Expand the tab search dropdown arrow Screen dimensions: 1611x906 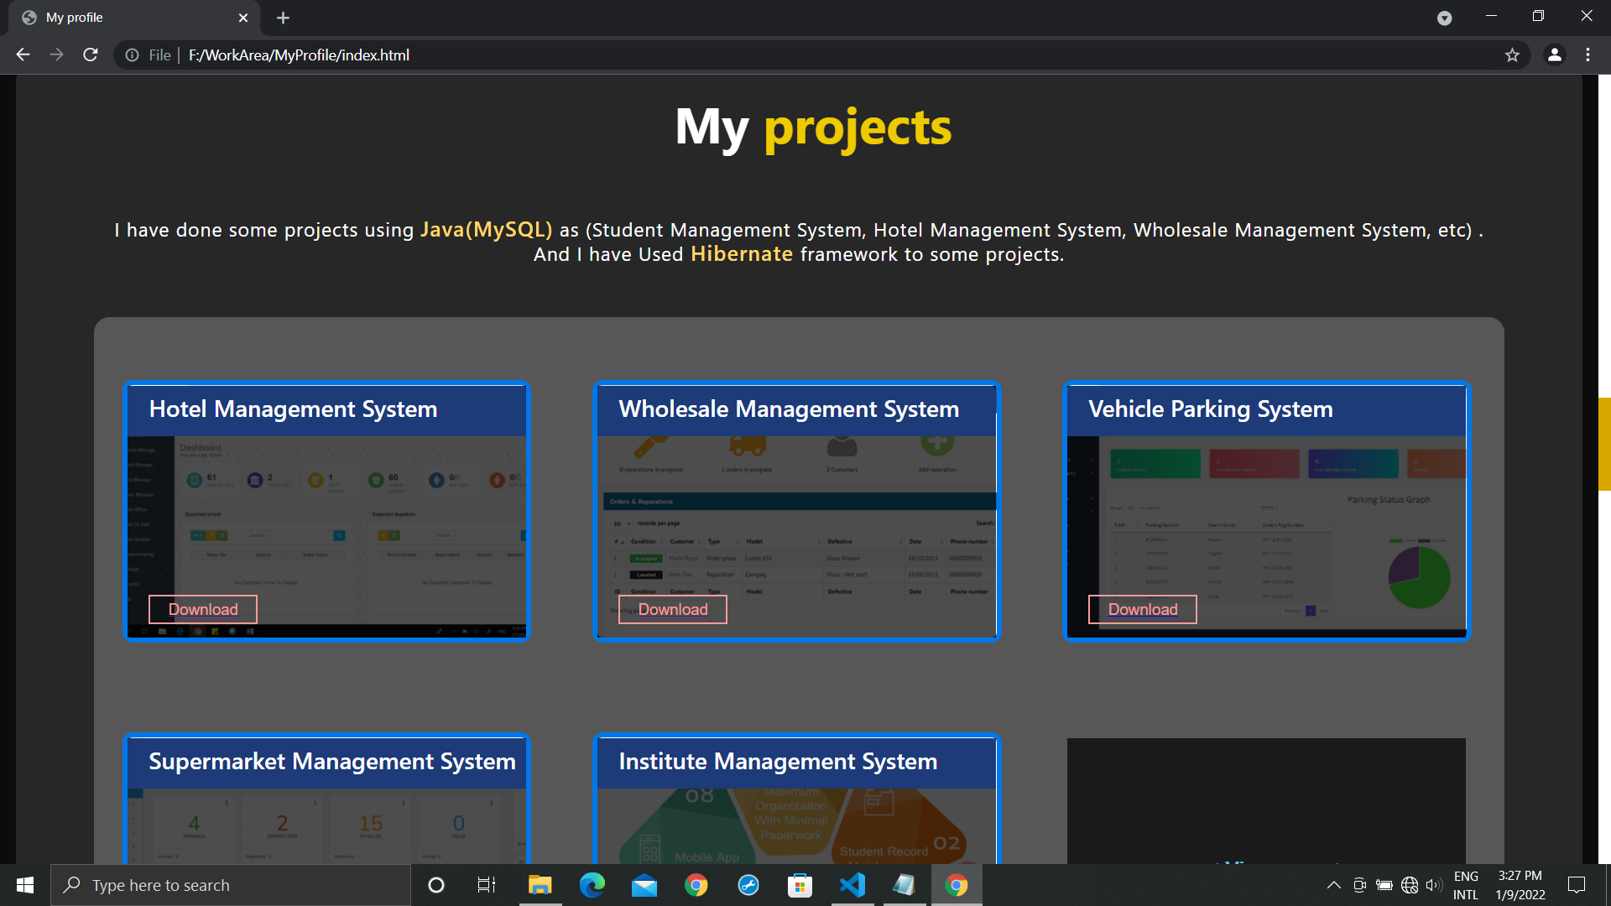click(x=1444, y=18)
